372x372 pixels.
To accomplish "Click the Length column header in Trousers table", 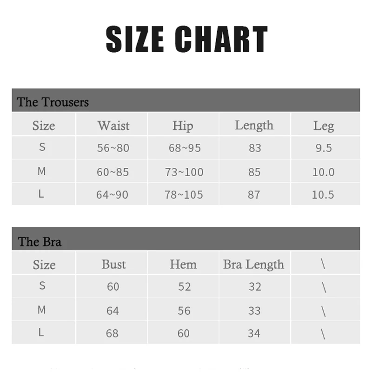I will click(254, 125).
